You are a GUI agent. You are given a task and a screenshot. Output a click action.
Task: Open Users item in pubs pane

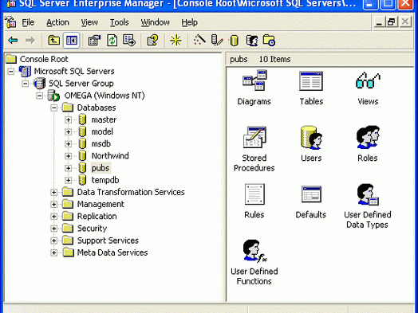click(x=311, y=144)
